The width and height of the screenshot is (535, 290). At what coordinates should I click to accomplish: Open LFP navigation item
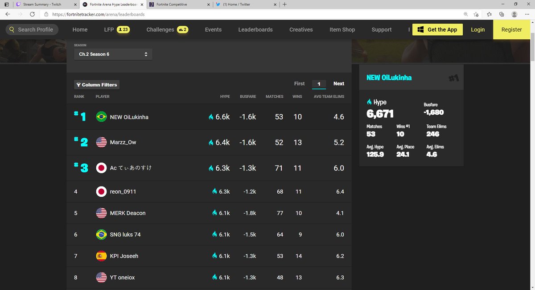116,29
